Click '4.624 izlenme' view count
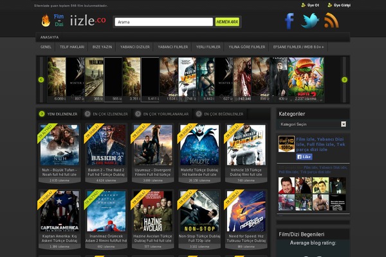 click(106, 181)
